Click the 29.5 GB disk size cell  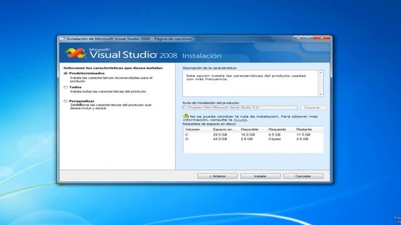click(x=220, y=135)
